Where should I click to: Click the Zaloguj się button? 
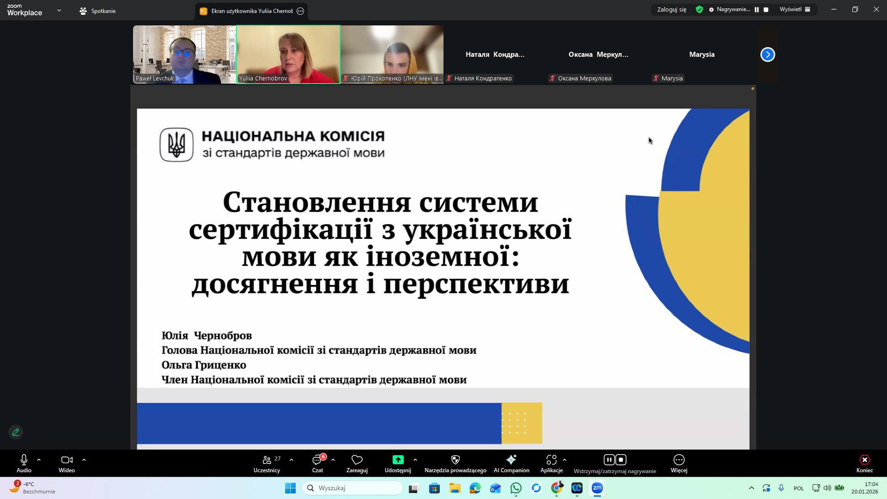[x=671, y=9]
